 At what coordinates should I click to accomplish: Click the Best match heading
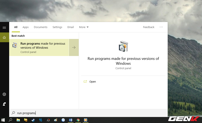click(18, 36)
